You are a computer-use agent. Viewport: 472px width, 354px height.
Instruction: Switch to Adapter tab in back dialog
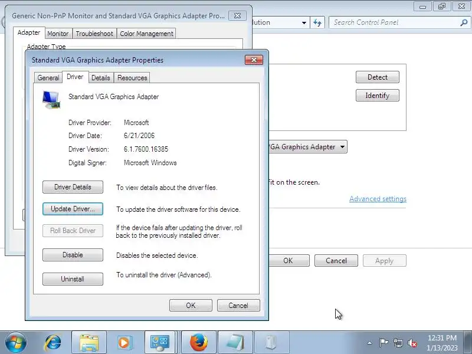(x=29, y=32)
